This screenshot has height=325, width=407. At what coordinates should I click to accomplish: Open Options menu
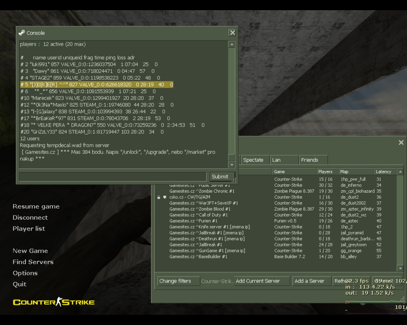click(25, 273)
